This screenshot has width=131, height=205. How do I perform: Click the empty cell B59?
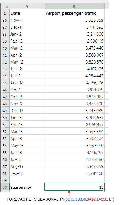pyautogui.click(x=75, y=180)
